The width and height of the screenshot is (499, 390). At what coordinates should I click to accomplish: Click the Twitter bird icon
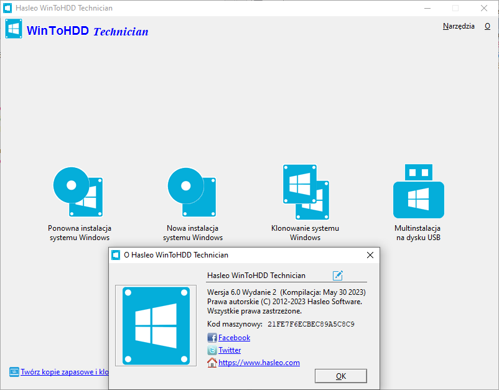coord(212,350)
